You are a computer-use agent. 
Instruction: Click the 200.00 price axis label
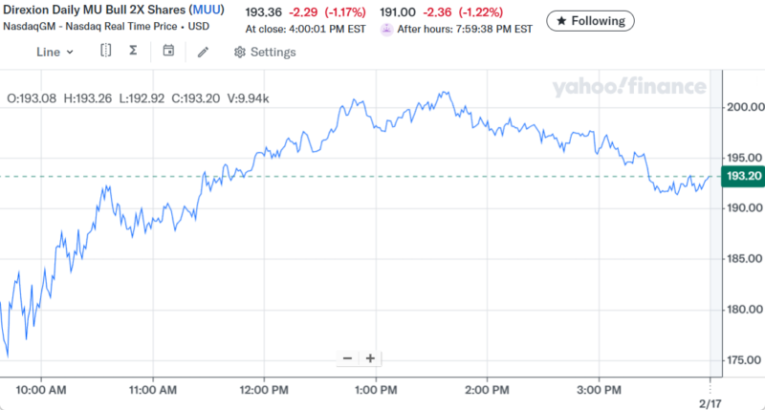pyautogui.click(x=744, y=107)
